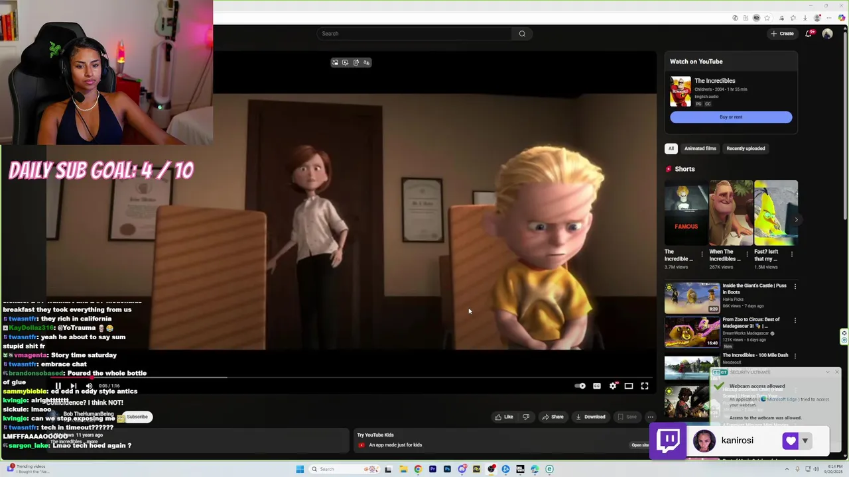Open Photoshop from taskbar
This screenshot has width=849, height=477.
click(x=447, y=469)
